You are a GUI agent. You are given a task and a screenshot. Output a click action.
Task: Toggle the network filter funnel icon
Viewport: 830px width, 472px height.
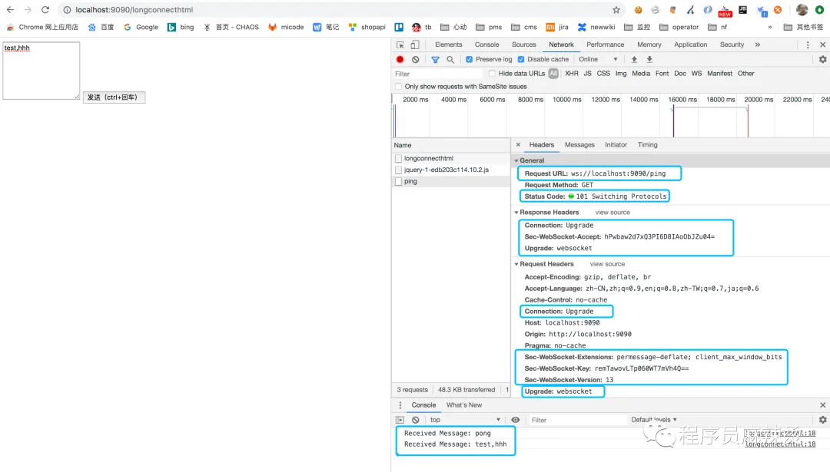[x=435, y=60]
